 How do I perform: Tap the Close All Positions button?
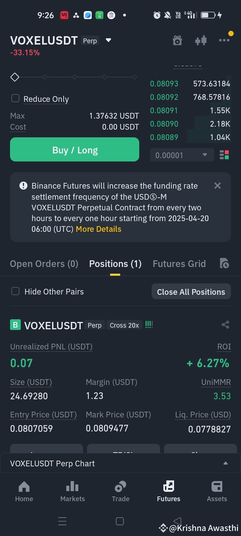pyautogui.click(x=191, y=292)
